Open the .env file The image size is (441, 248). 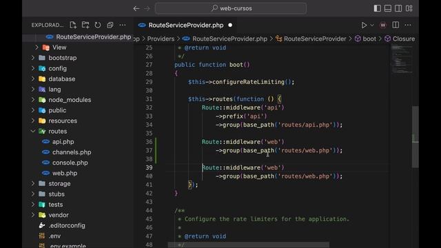tap(54, 236)
